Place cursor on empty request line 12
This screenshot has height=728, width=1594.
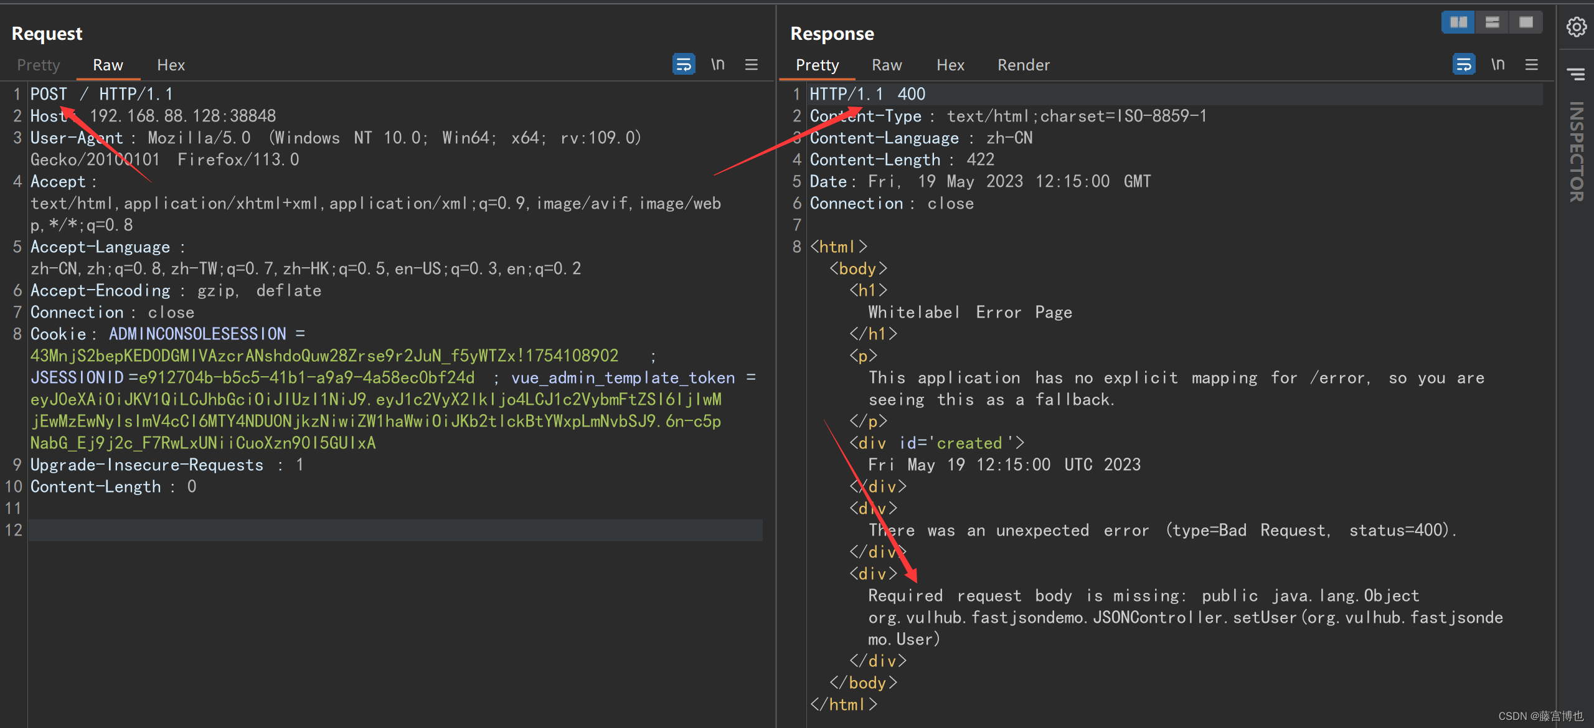pos(395,530)
